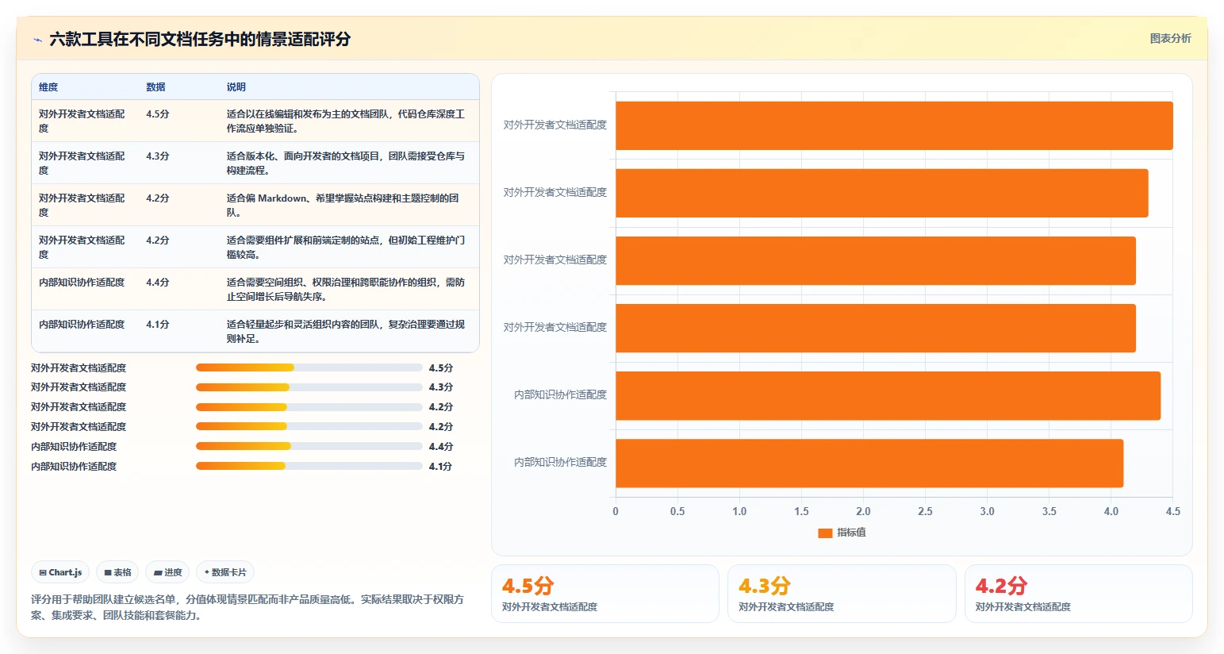Screen dimensions: 1224x654
Task: Click 内部知识协作适配度 in the 4.4分 table row
Action: pos(82,283)
